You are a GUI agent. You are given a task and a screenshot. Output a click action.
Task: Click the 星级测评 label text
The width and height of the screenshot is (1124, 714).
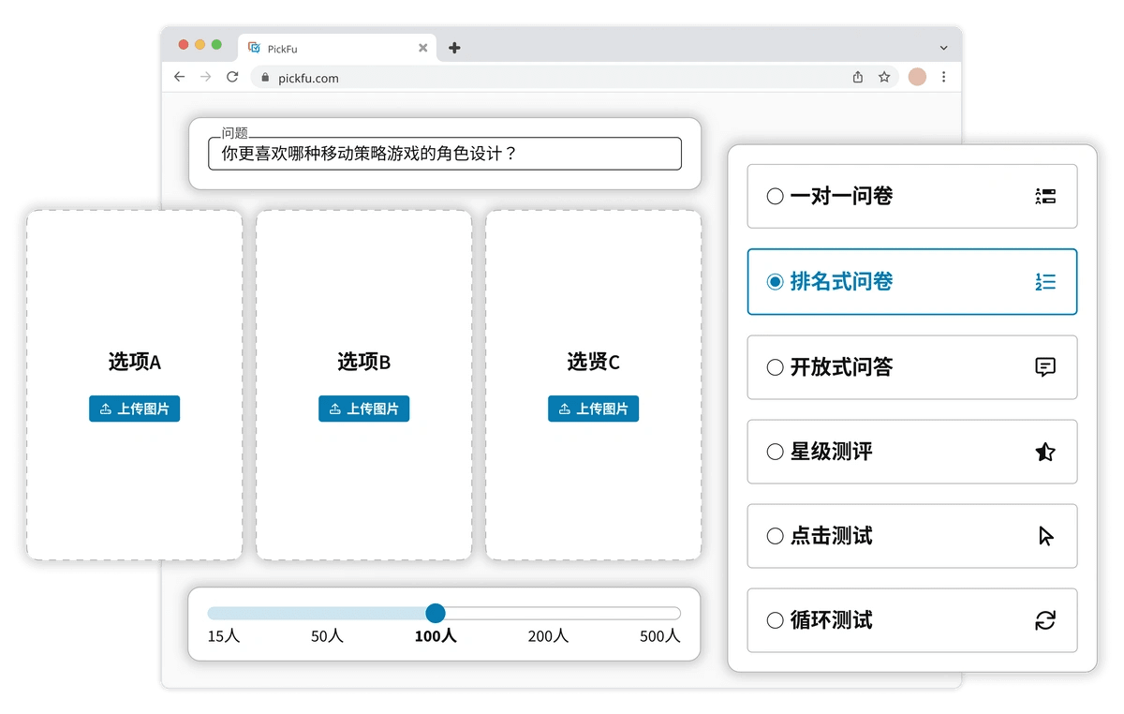(x=831, y=452)
